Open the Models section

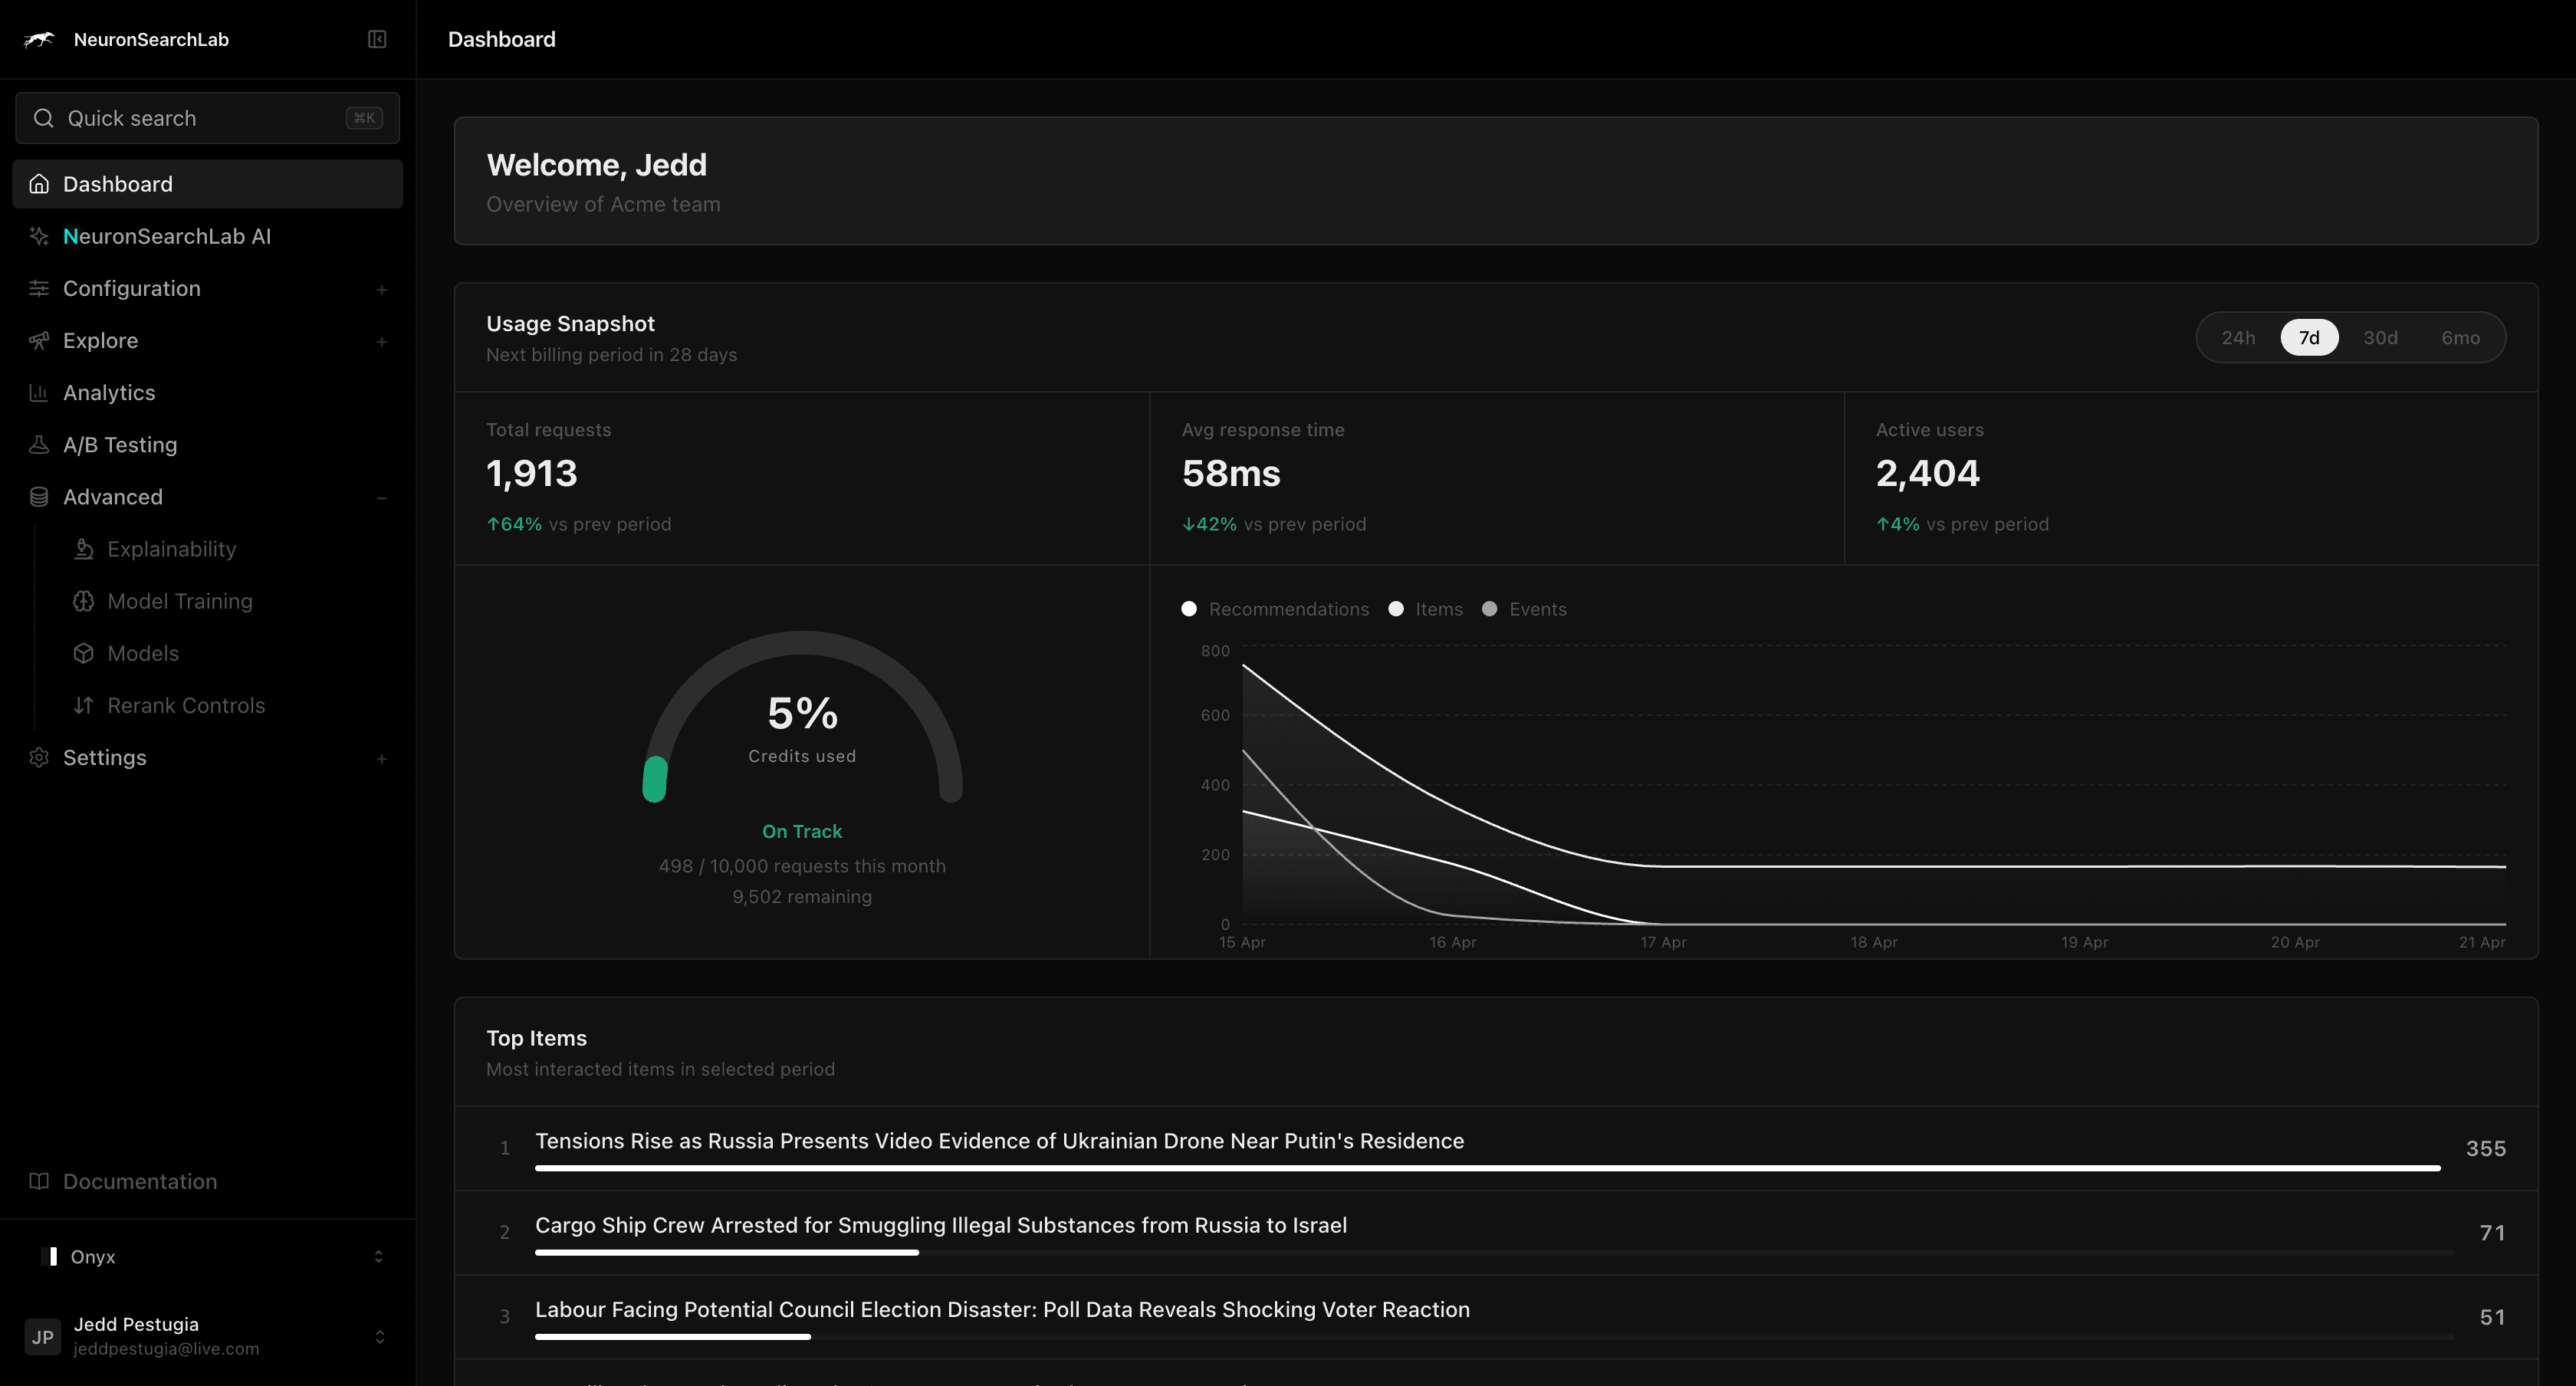tap(142, 653)
